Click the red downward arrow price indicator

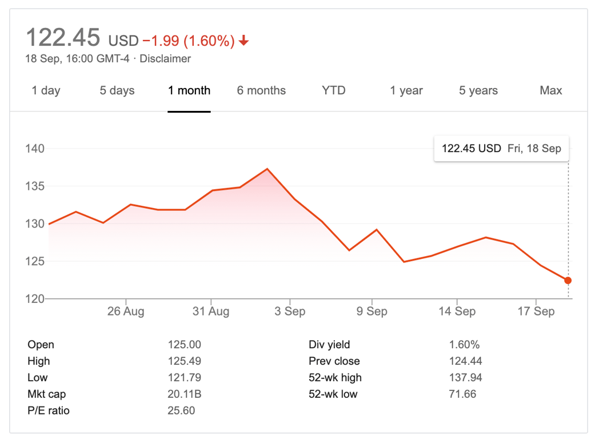click(x=244, y=40)
